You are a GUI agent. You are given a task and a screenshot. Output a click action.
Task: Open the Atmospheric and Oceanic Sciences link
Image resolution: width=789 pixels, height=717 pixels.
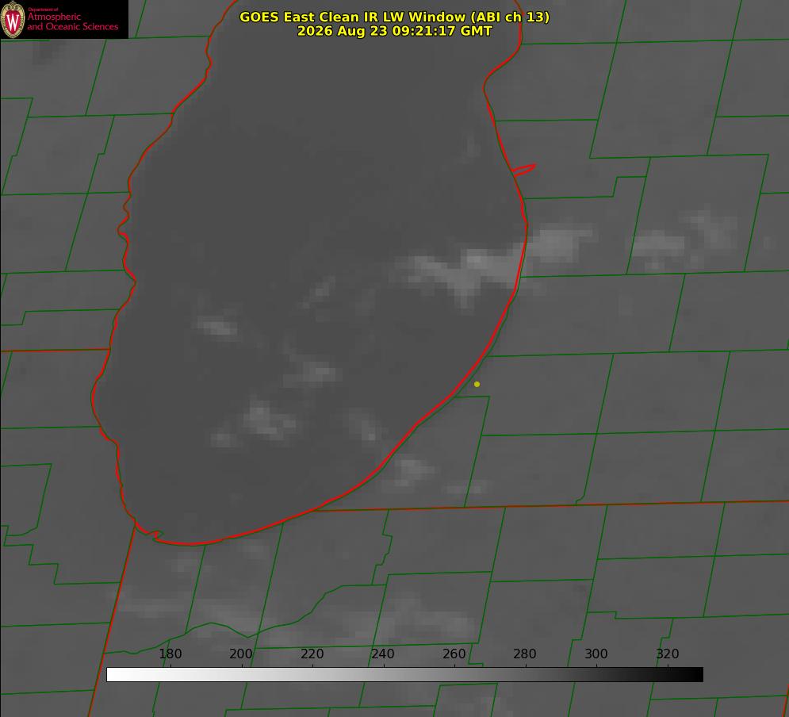click(x=72, y=21)
